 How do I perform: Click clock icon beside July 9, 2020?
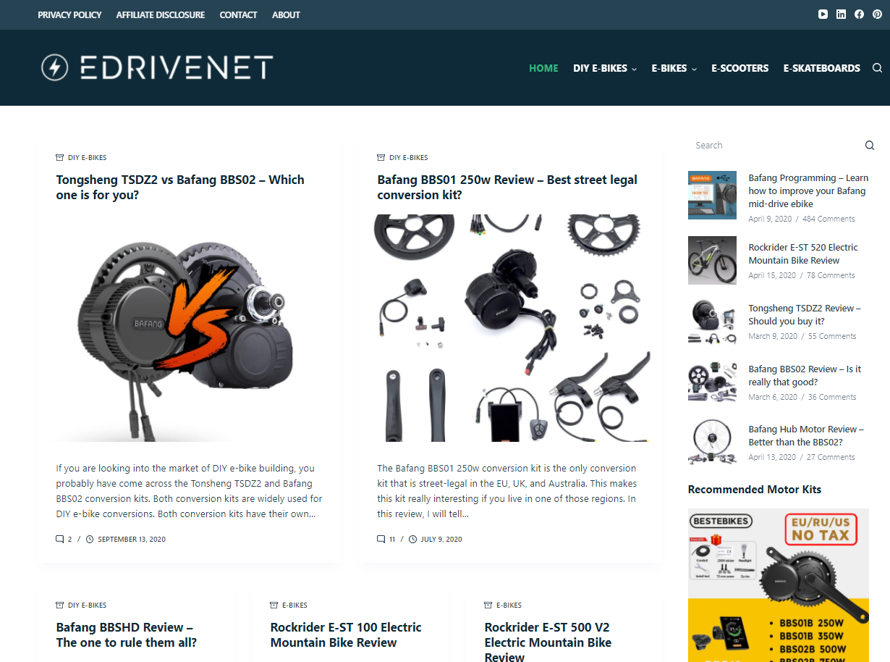click(x=412, y=539)
